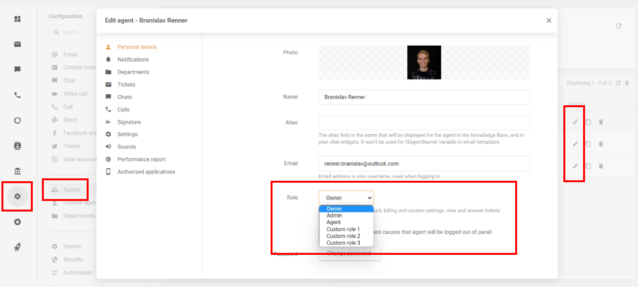Click the agent profile photo thumbnail
This screenshot has height=287, width=638.
pos(424,62)
